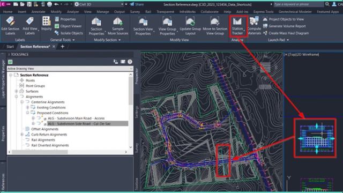Viewport: 343px width, 193px height.
Task: Click the Undo arrow icon
Action: [x=56, y=4]
